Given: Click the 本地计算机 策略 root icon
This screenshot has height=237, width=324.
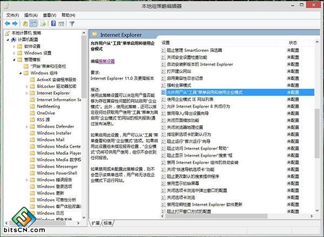Looking at the screenshot, I should [8, 33].
